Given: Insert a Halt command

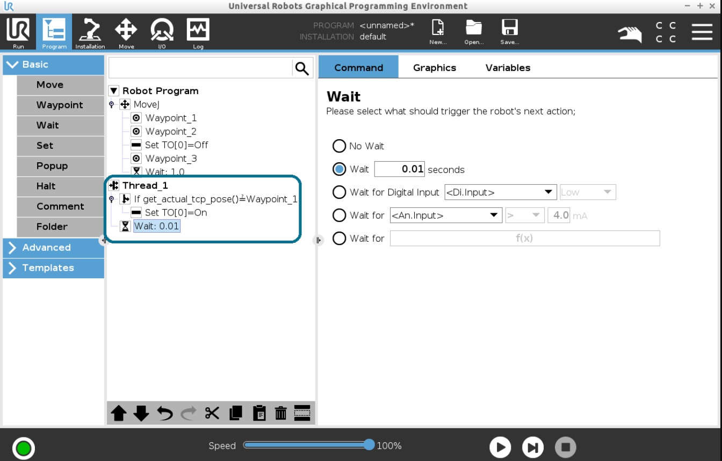Looking at the screenshot, I should [x=60, y=186].
